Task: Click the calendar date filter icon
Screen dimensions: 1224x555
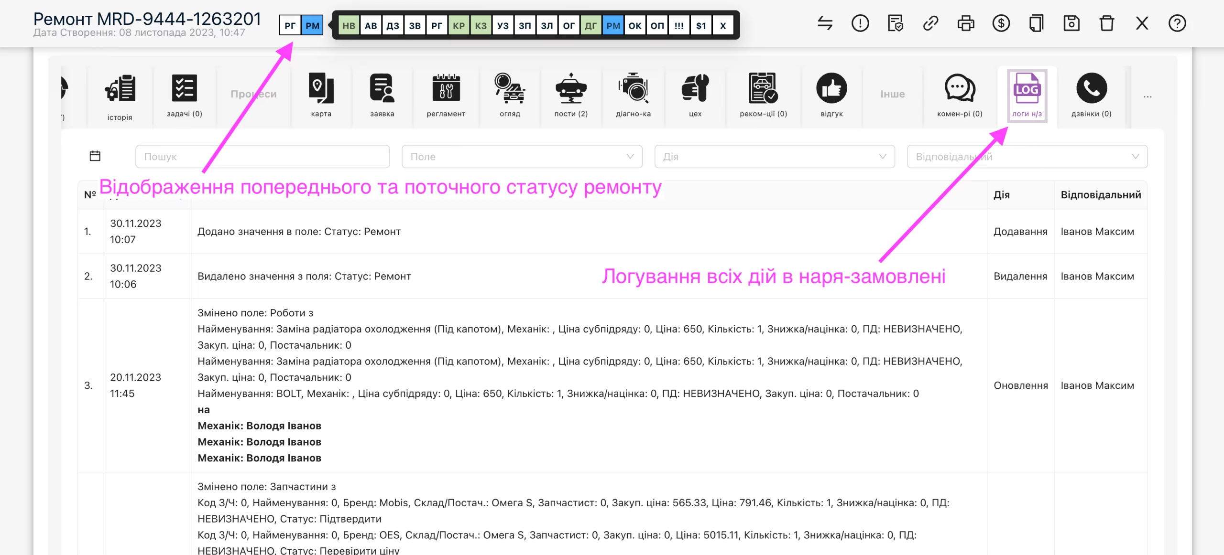Action: point(95,156)
